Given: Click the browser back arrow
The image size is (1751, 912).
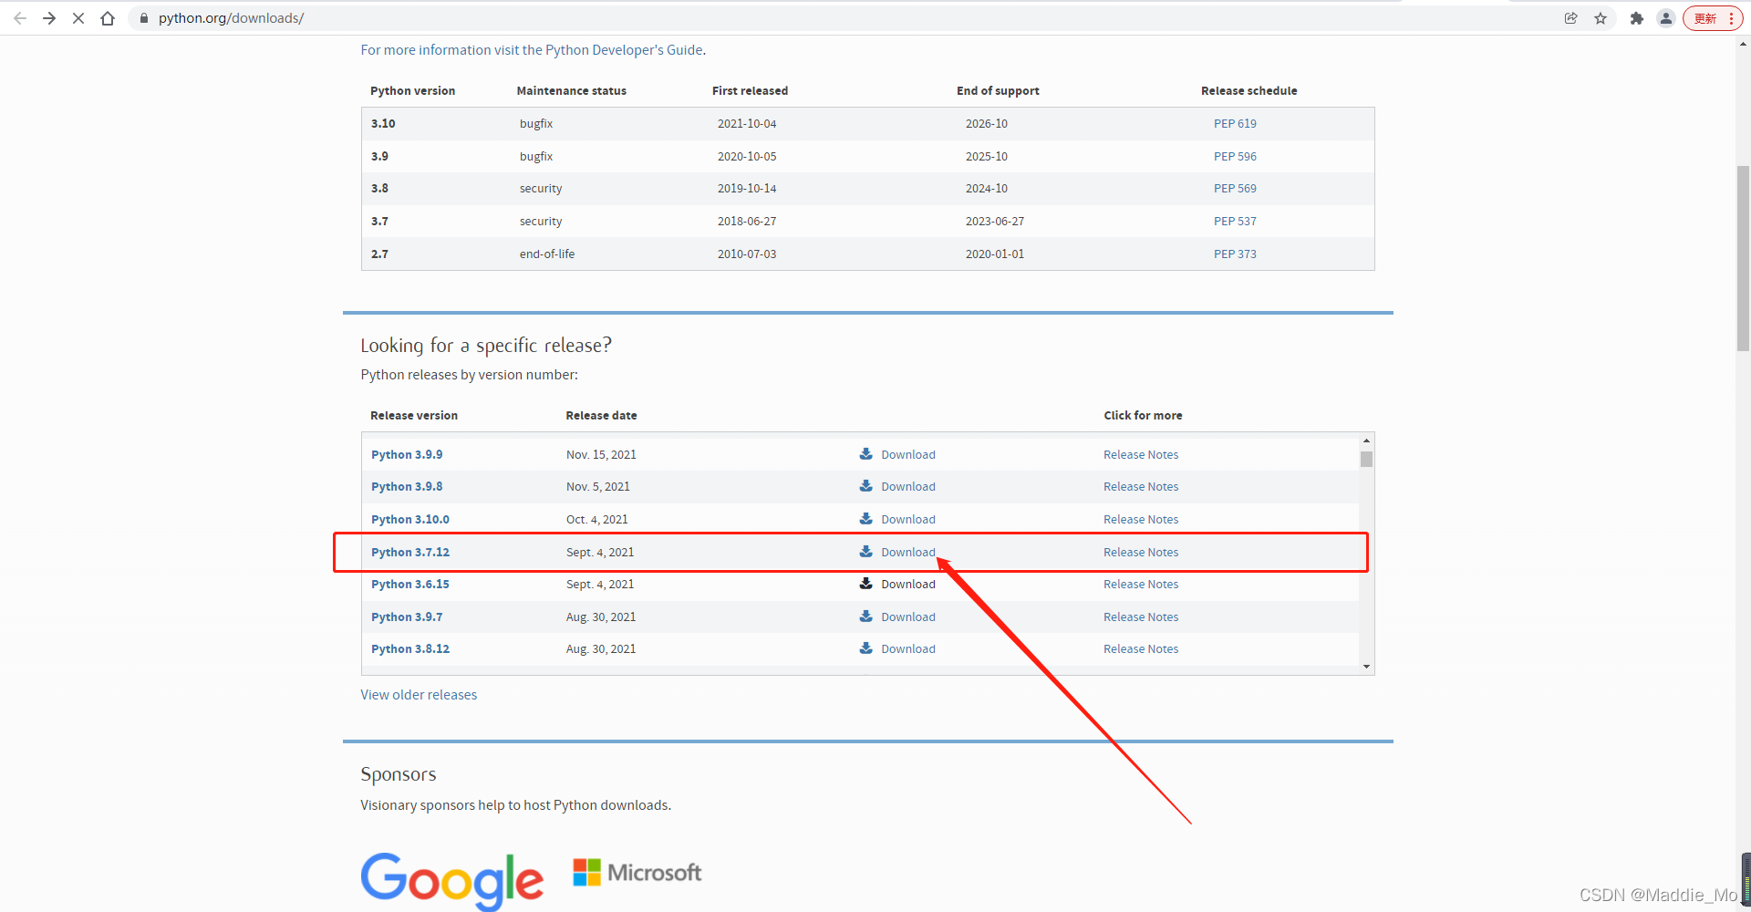Looking at the screenshot, I should click(x=20, y=18).
